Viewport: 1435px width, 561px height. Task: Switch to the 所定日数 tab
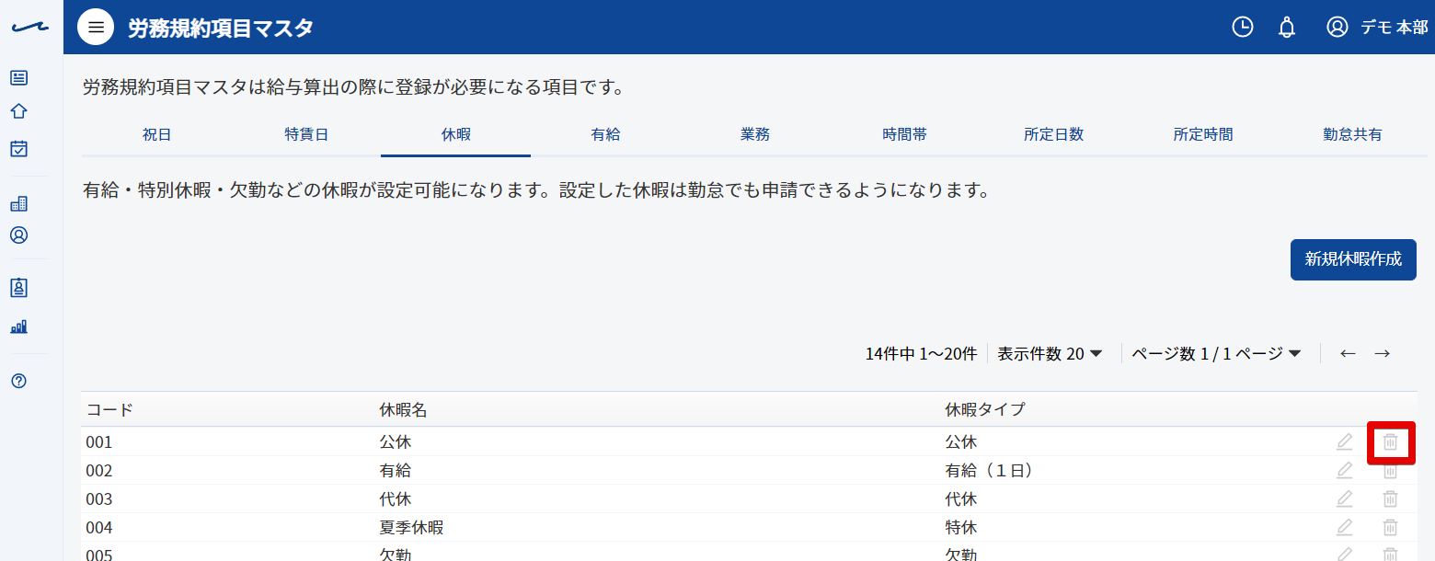(x=1053, y=134)
